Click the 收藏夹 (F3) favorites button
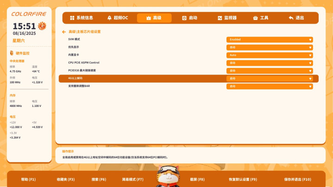The height and width of the screenshot is (187, 333). [x=66, y=179]
